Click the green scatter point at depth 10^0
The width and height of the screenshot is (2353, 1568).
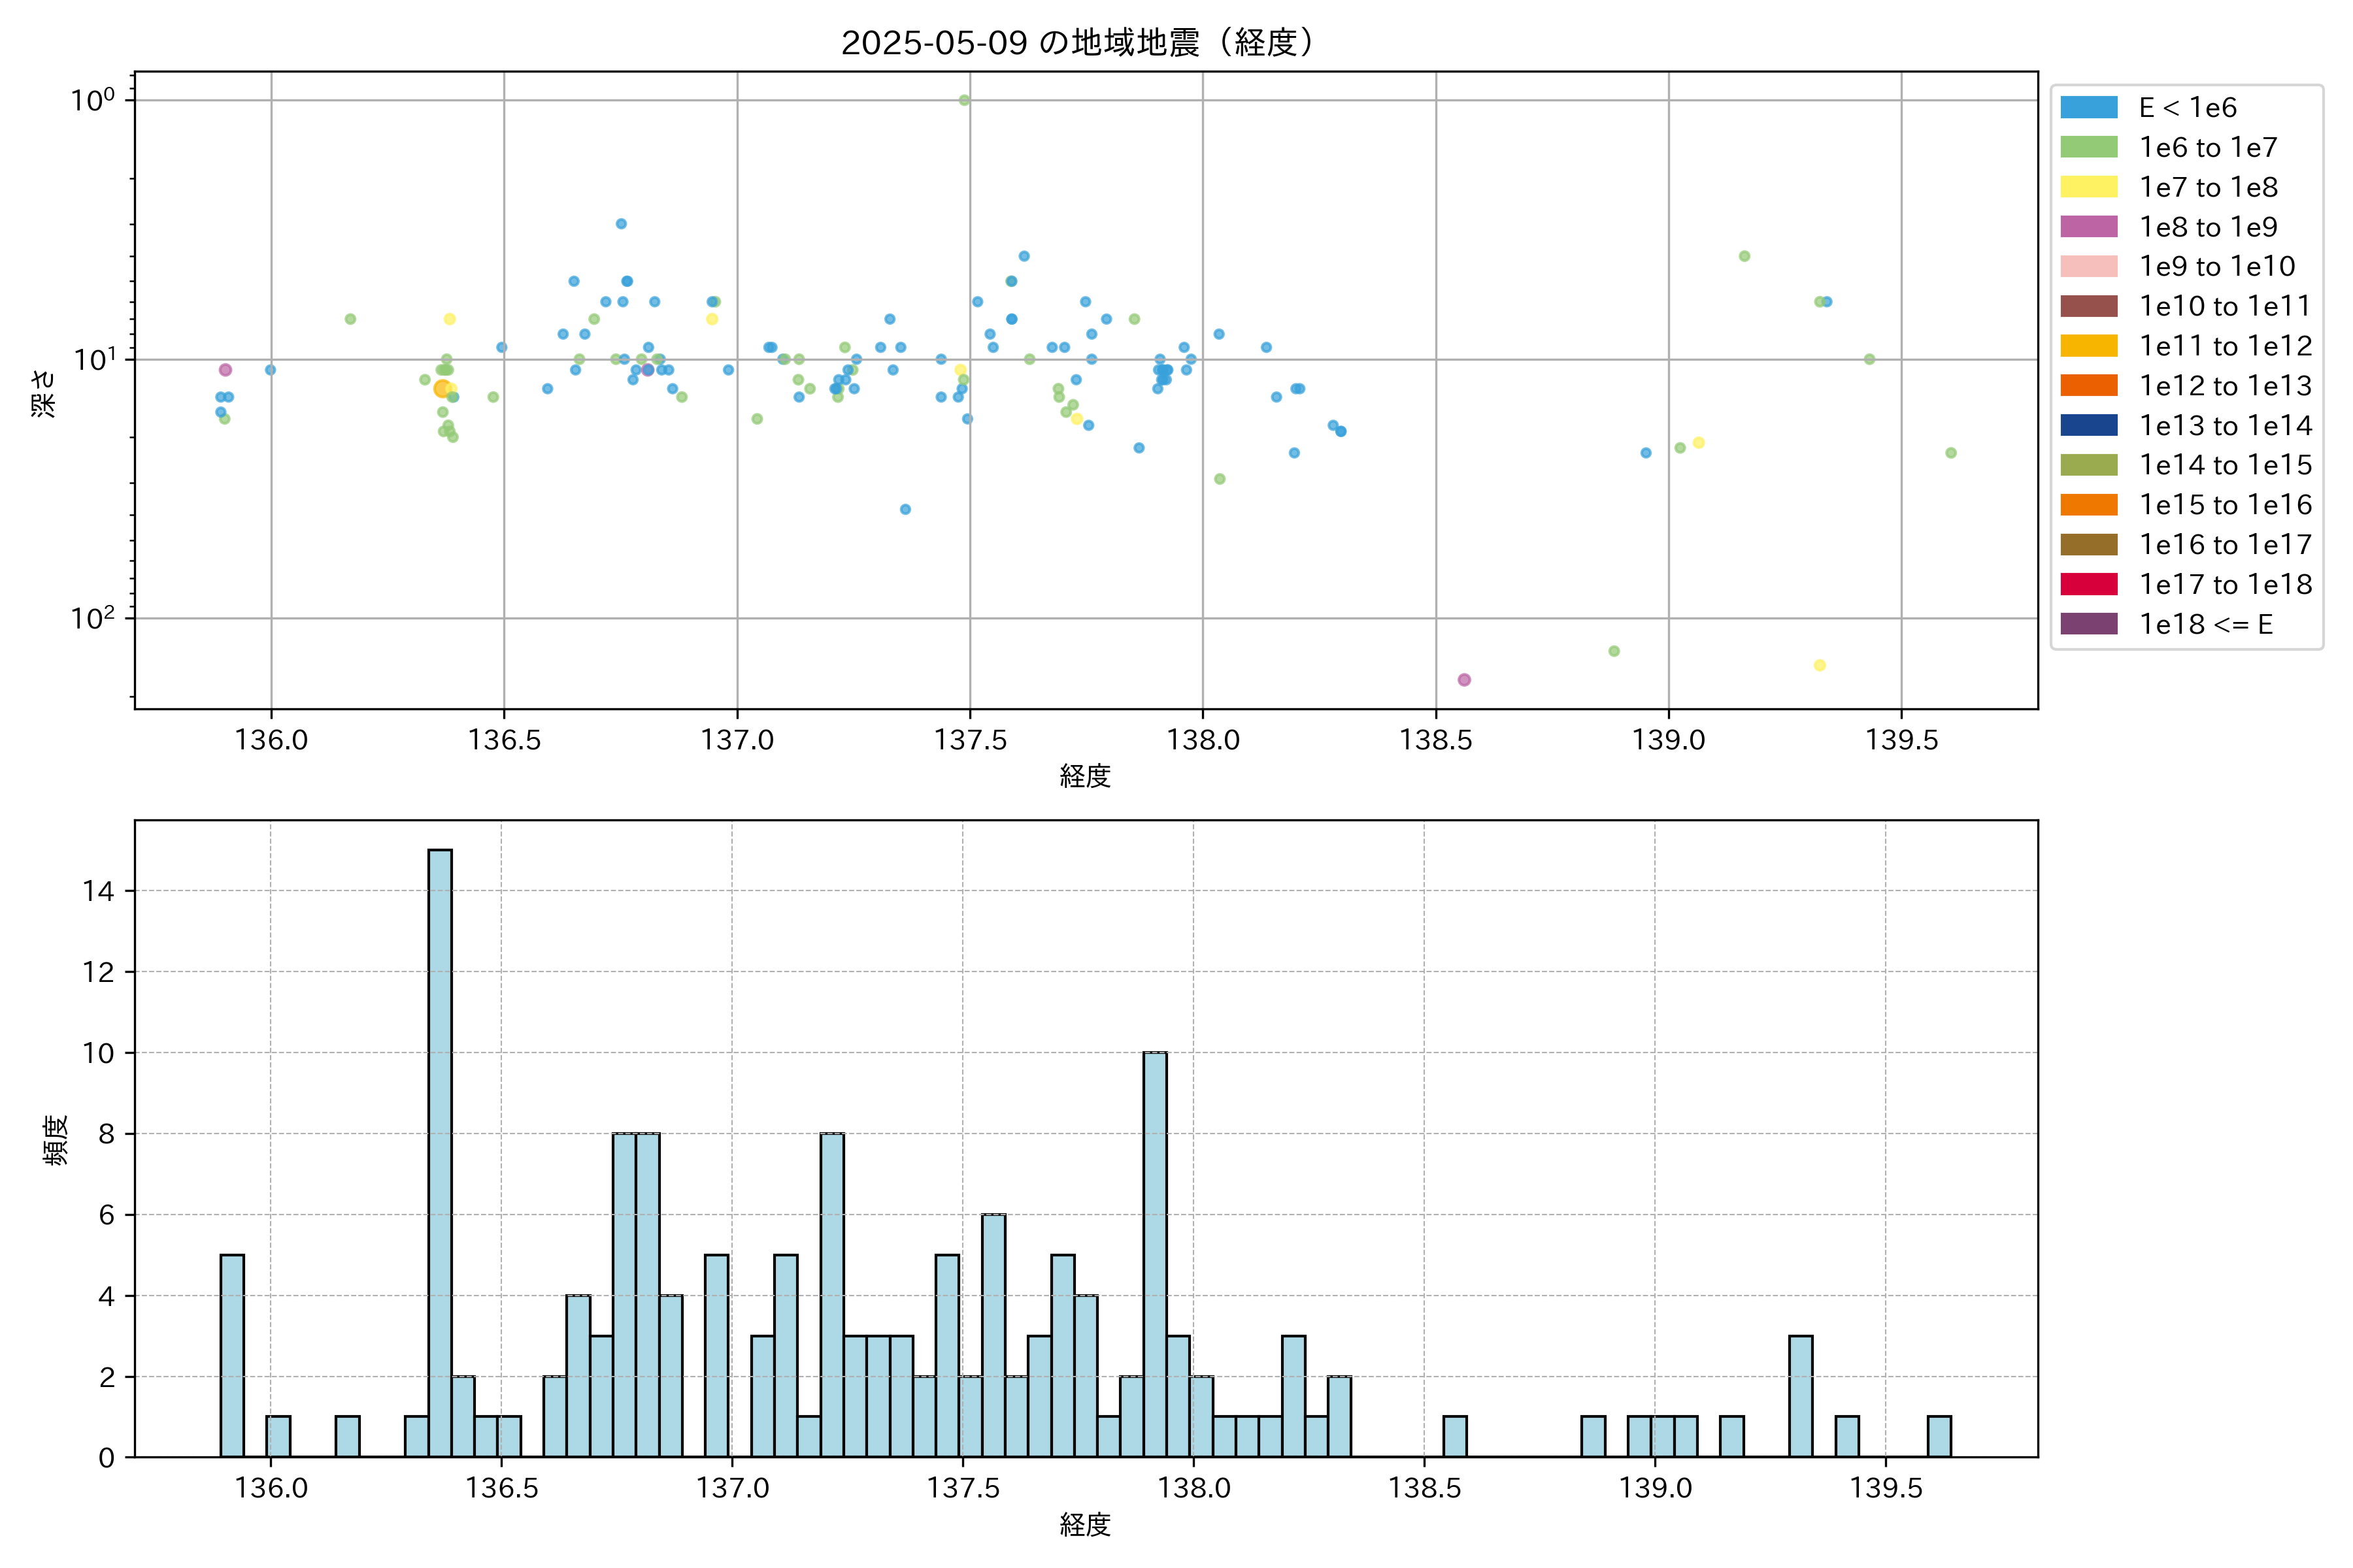click(x=965, y=100)
